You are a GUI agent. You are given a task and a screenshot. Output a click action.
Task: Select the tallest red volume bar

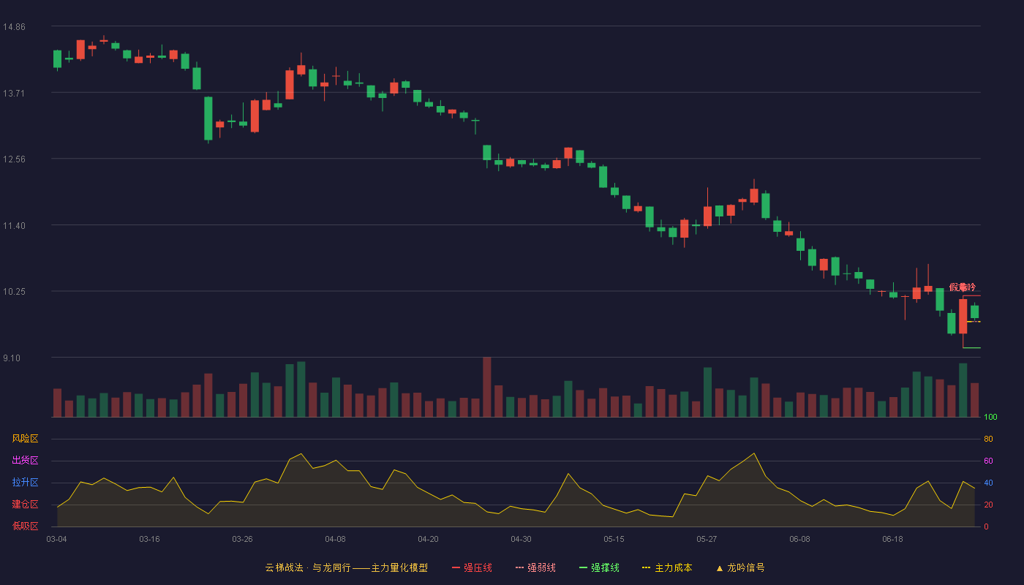pos(486,387)
